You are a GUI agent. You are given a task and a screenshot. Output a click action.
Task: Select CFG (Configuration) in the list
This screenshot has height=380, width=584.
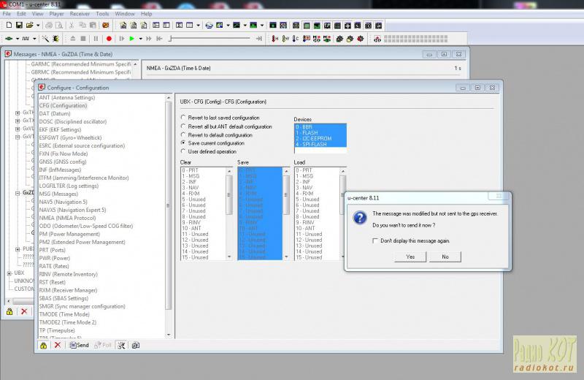(63, 105)
